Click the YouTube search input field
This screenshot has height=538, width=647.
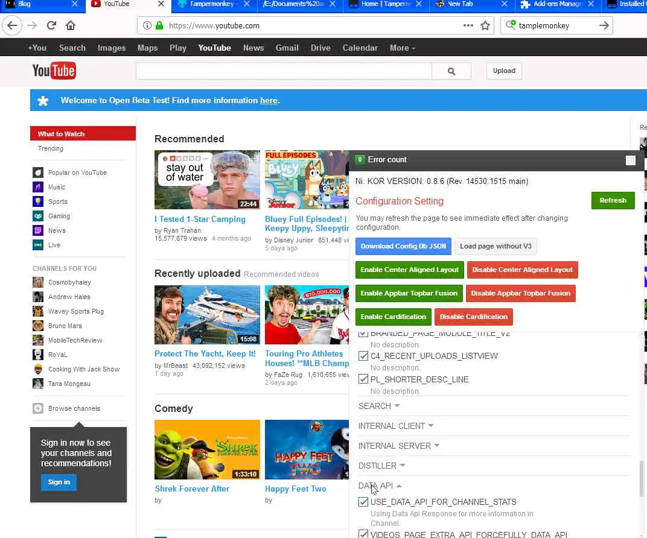point(284,71)
